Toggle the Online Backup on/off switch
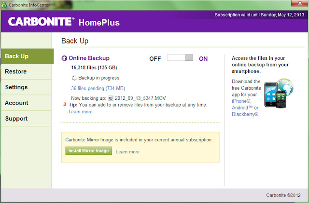The image size is (309, 203). tap(180, 58)
